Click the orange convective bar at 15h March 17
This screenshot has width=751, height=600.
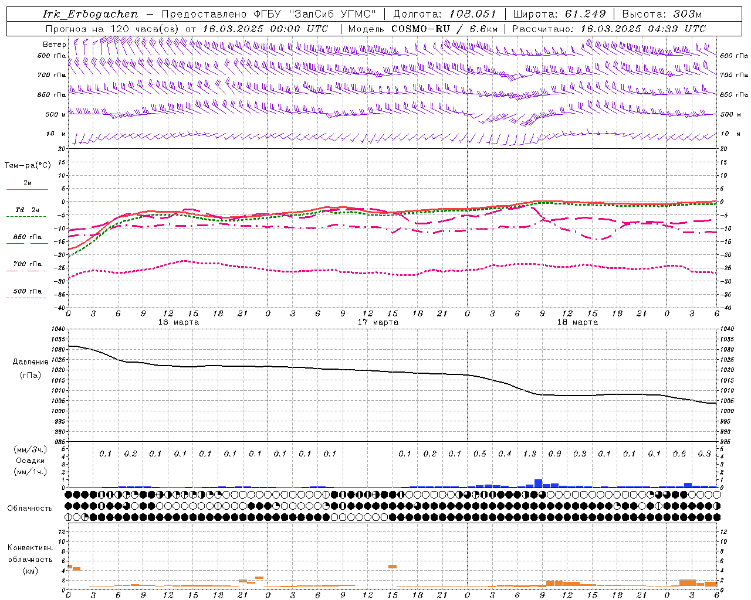point(393,567)
